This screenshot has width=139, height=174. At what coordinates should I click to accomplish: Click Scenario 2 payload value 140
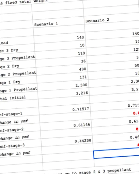pos(136,34)
